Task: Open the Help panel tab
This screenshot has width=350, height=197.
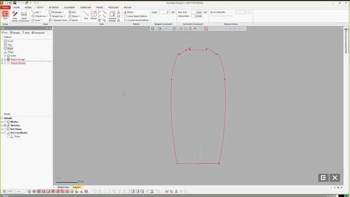Action: click(26, 33)
